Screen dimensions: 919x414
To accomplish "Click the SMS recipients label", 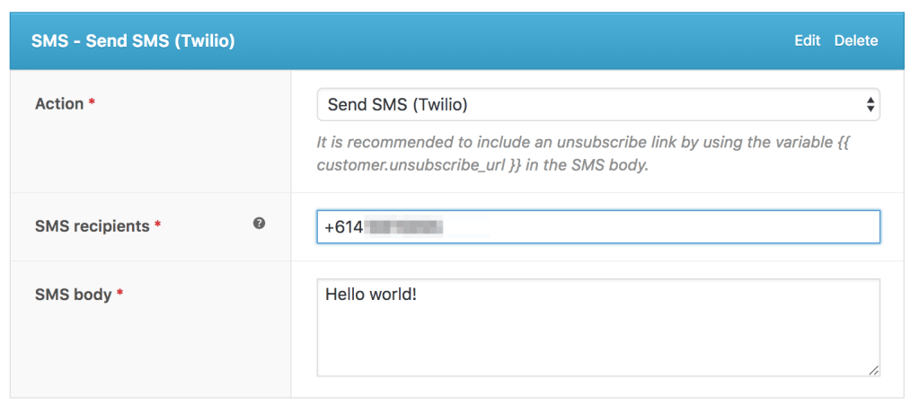I will pos(92,226).
